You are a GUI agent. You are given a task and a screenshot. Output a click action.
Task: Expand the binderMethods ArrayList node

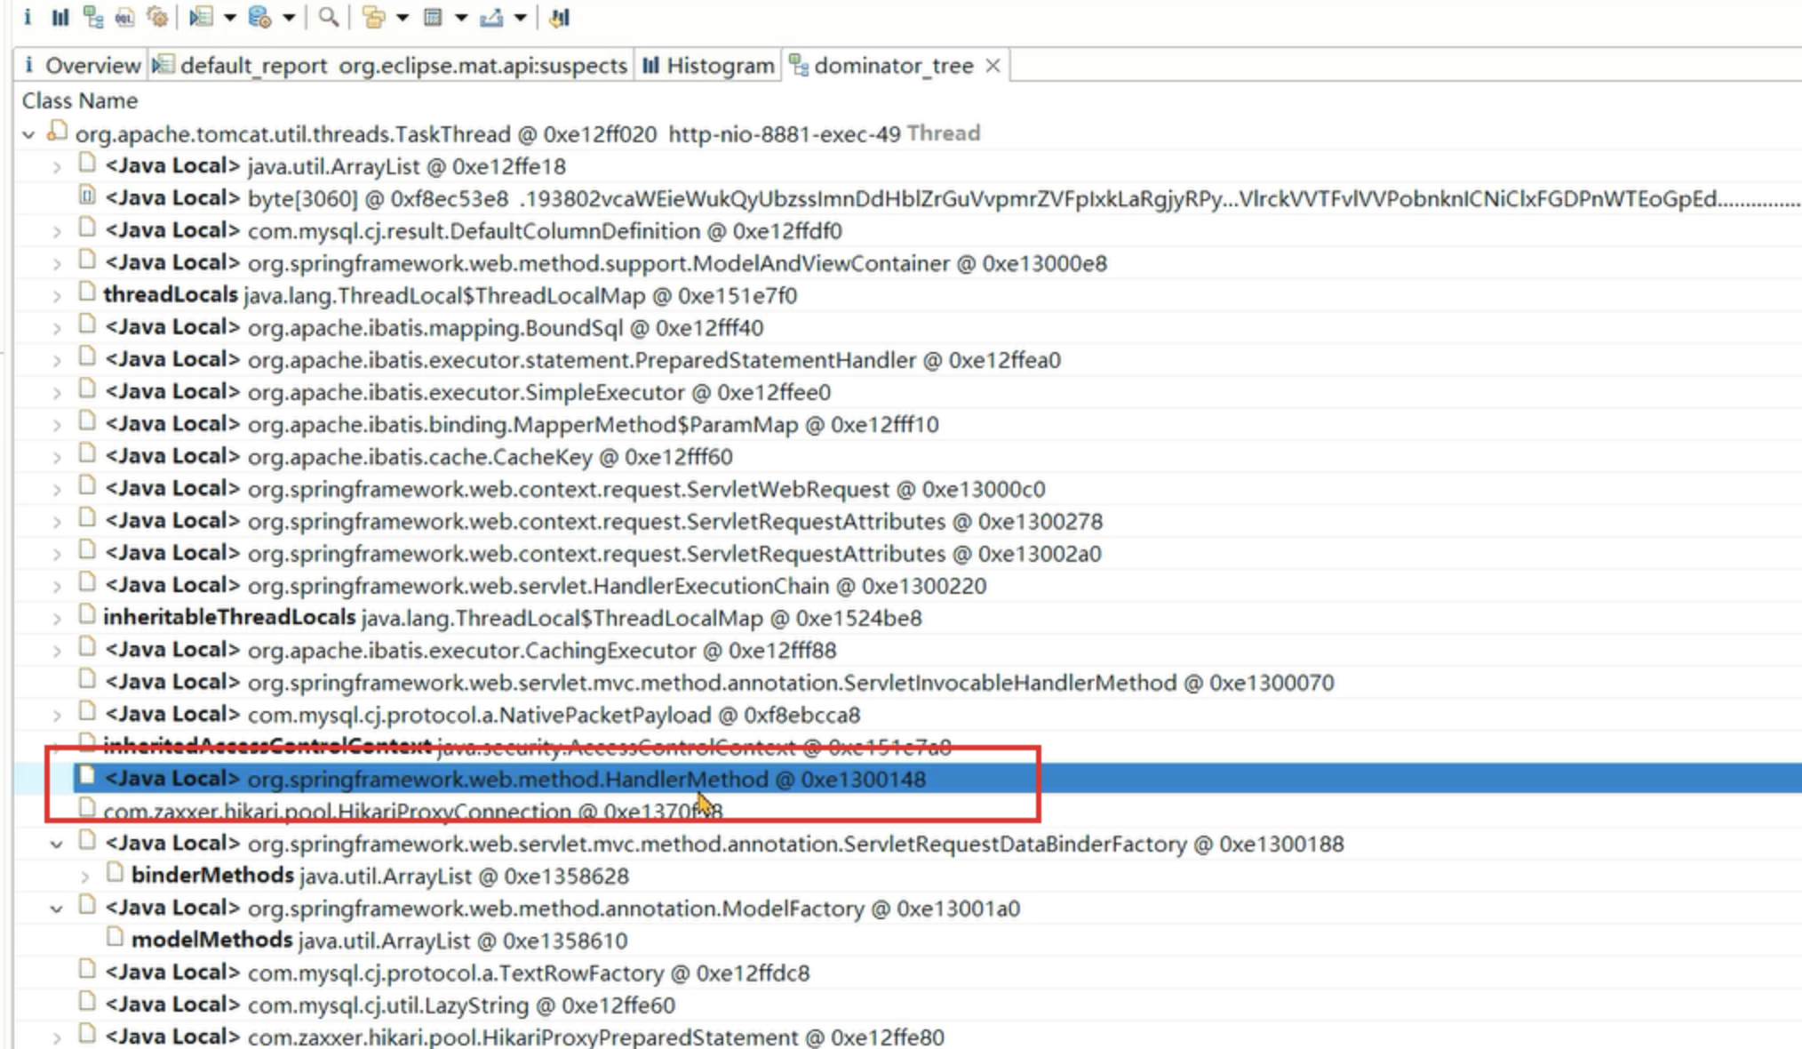(84, 877)
